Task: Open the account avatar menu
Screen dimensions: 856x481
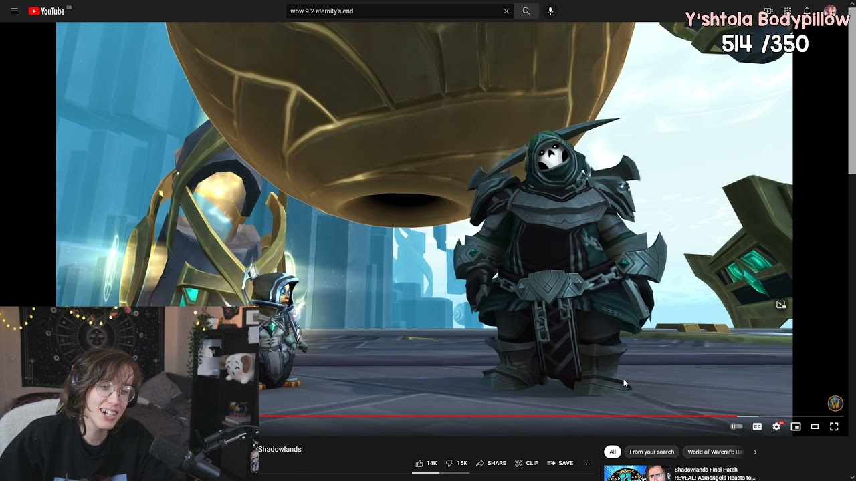Action: (x=830, y=11)
